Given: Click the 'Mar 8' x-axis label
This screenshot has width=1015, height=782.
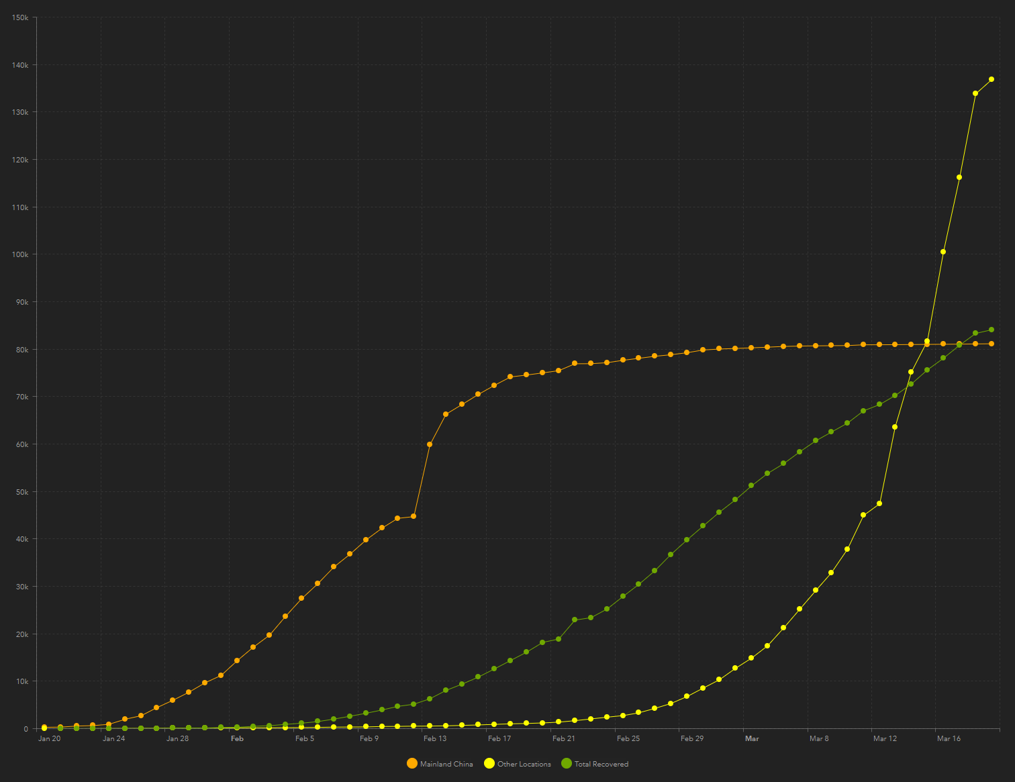Looking at the screenshot, I should click(819, 738).
